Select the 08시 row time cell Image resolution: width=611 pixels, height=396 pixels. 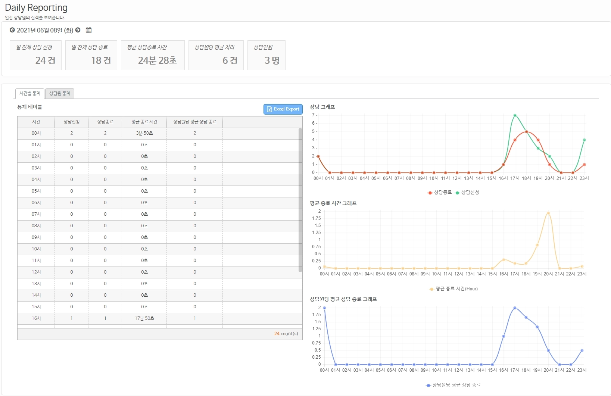[36, 226]
